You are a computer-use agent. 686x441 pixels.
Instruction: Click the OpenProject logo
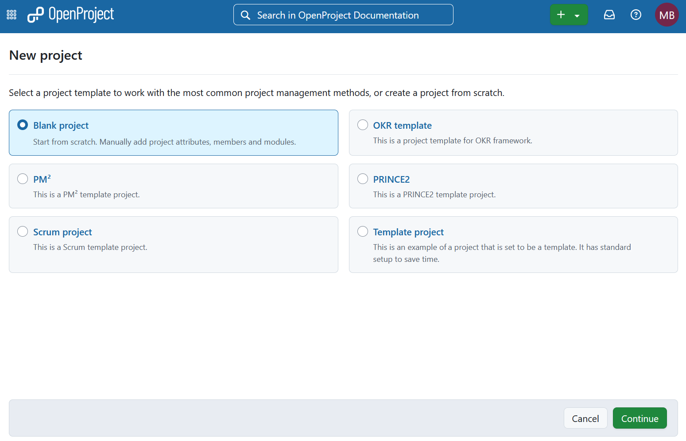[x=71, y=15]
